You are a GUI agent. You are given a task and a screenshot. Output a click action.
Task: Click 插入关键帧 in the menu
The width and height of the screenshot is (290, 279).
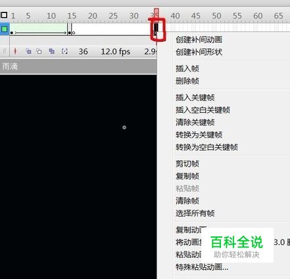(195, 97)
